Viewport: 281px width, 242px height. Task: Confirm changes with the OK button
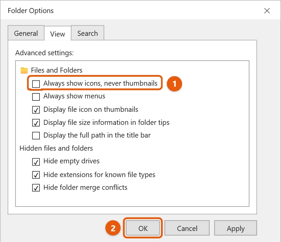coord(143,228)
